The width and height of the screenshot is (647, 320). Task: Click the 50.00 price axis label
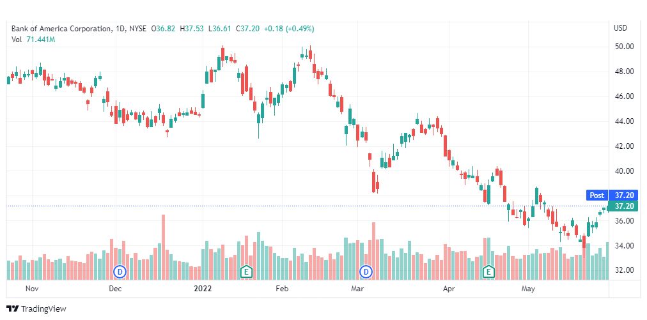624,47
